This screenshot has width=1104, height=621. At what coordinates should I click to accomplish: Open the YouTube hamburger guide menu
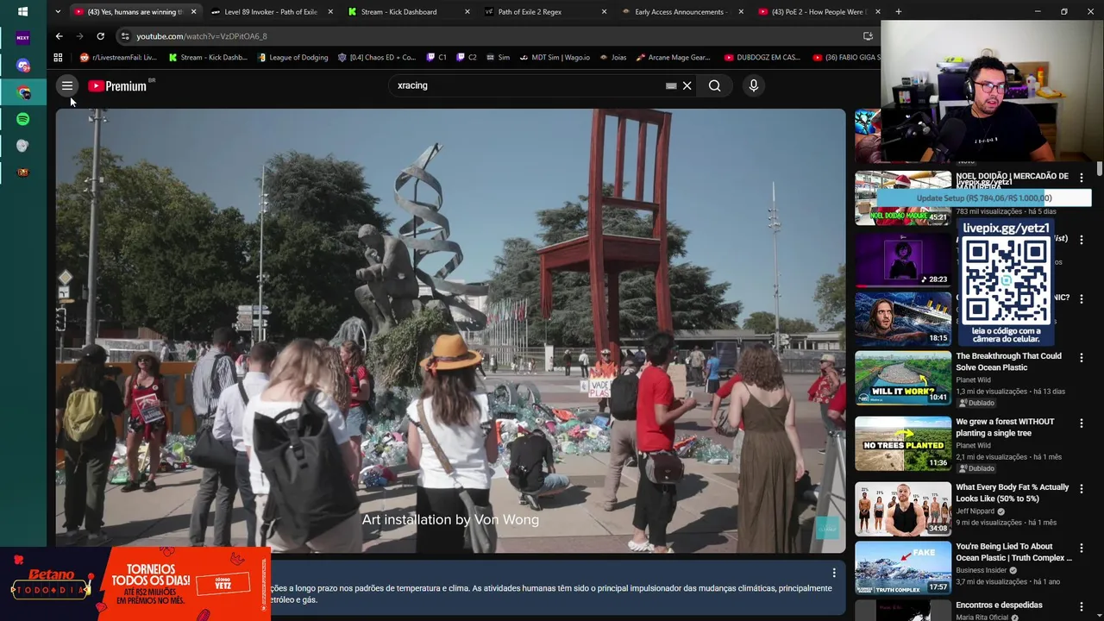tap(66, 85)
